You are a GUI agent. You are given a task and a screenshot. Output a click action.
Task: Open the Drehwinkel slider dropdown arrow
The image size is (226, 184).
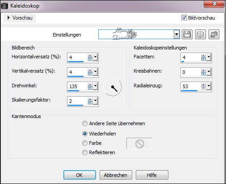pyautogui.click(x=96, y=86)
